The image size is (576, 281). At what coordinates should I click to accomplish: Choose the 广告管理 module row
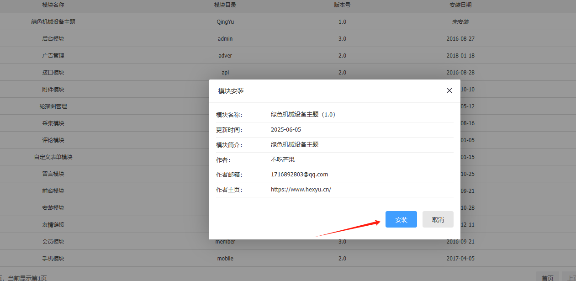click(x=53, y=56)
